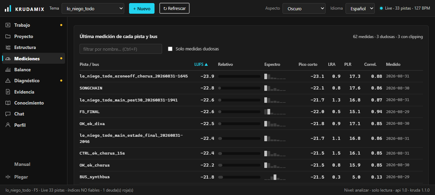This screenshot has height=195, width=435.
Task: Sort by the Correl. column header
Action: (x=370, y=64)
